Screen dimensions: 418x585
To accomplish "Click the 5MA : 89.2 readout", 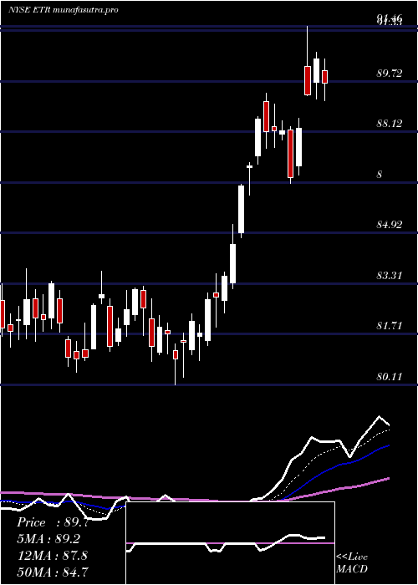I will [x=48, y=539].
